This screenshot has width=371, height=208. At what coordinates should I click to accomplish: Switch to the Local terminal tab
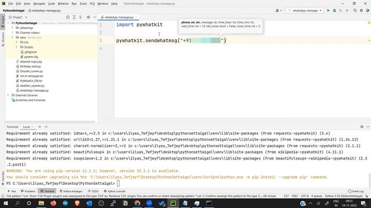click(26, 127)
